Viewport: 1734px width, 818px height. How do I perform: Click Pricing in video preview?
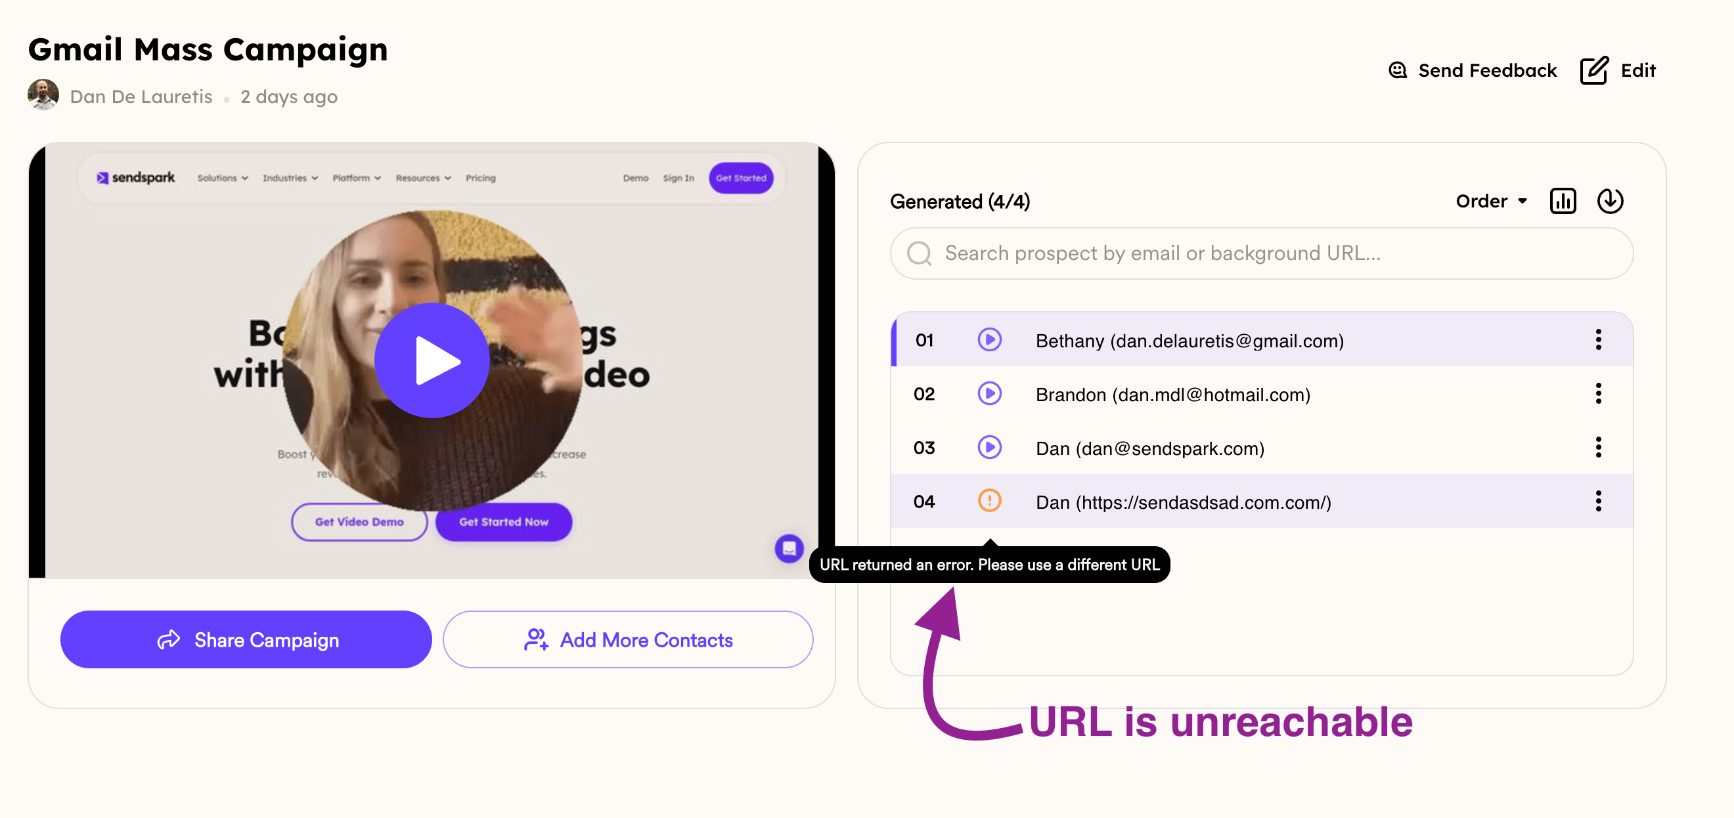coord(481,178)
